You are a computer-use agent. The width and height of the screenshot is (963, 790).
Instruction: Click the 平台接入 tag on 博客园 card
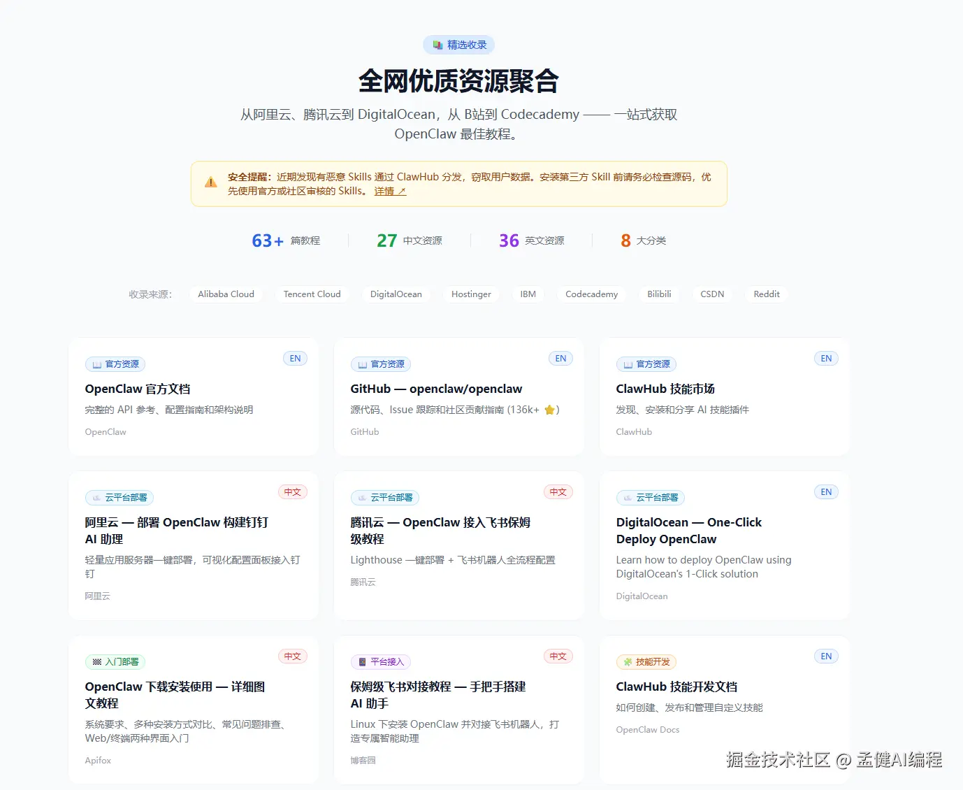[380, 662]
